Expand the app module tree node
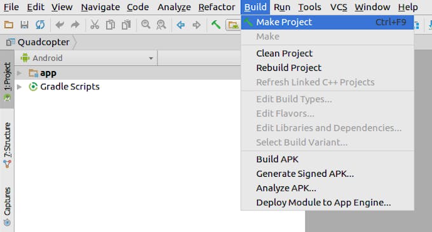 tap(19, 73)
